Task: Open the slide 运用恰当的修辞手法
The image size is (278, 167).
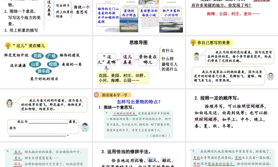Action: click(139, 155)
